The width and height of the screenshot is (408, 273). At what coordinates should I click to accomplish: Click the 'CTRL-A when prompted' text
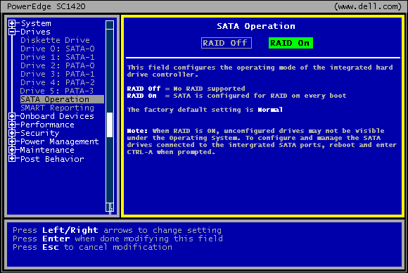pyautogui.click(x=171, y=152)
